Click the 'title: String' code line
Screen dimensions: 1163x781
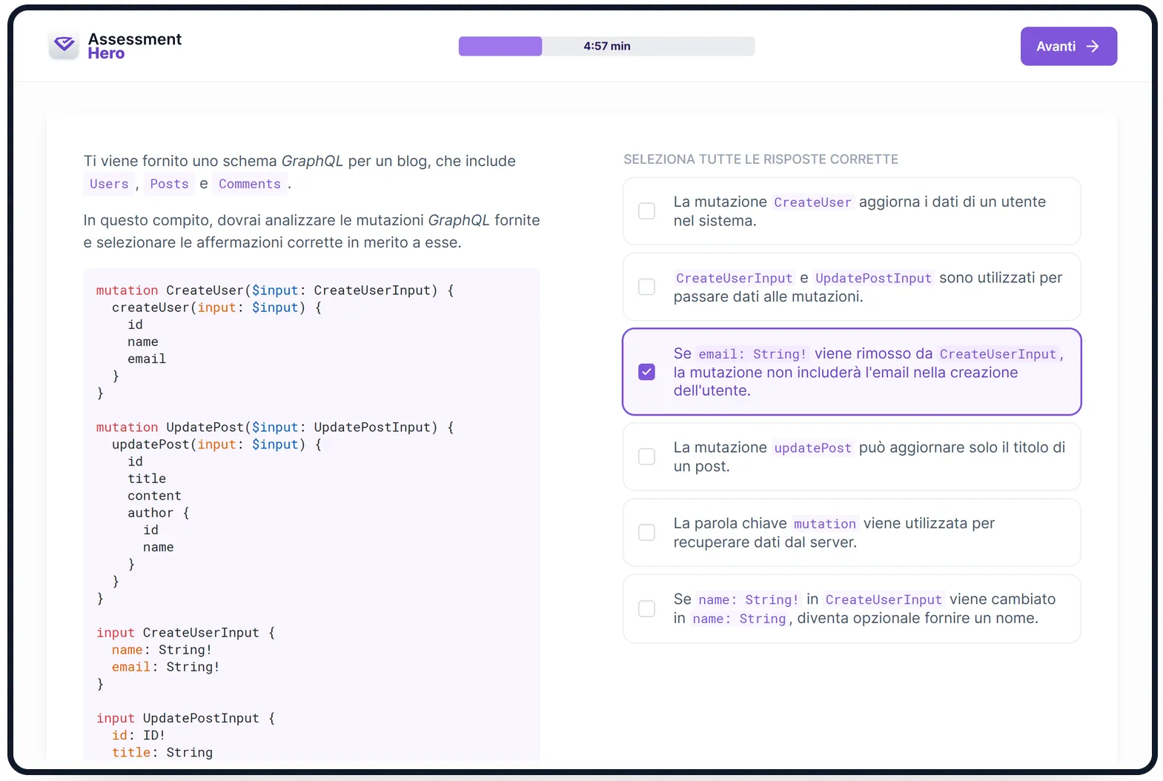tap(162, 752)
